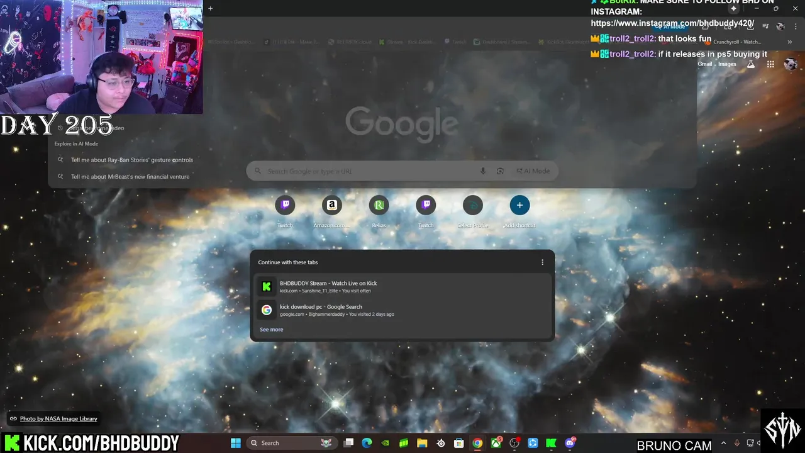The image size is (805, 453).
Task: Open the Images link
Action: [x=727, y=64]
